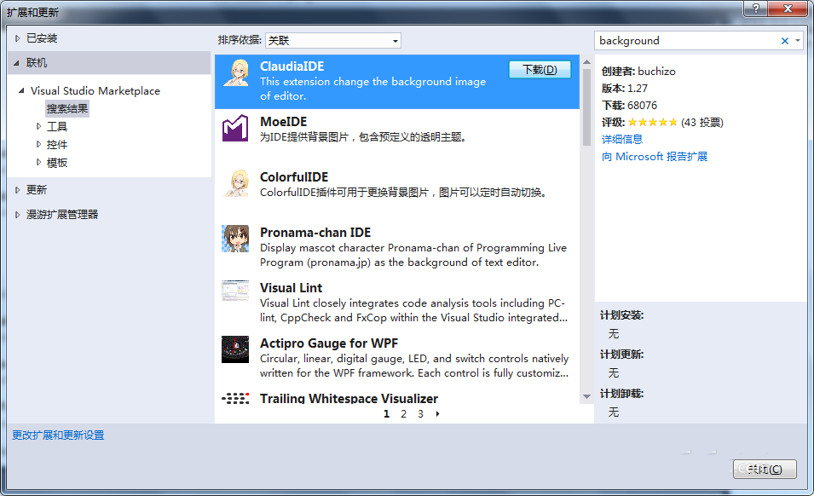Download the ClaudiaIDE extension with 下载(D)

click(540, 70)
